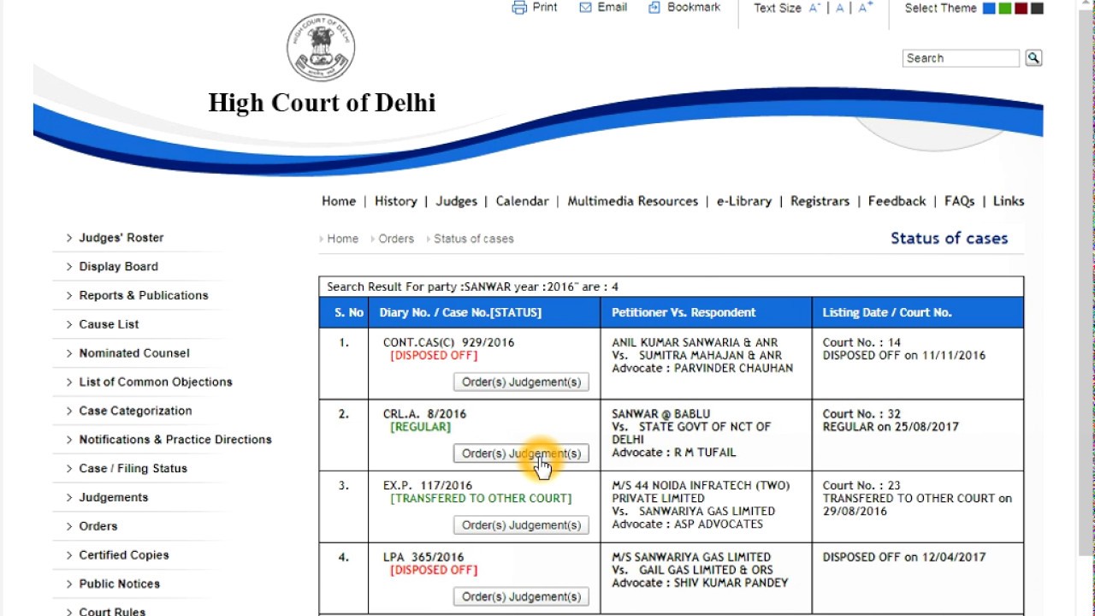Select the blue theme swatch
1095x616 pixels.
coord(989,9)
